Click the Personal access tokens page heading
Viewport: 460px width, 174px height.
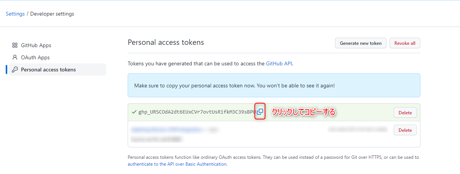click(x=166, y=43)
